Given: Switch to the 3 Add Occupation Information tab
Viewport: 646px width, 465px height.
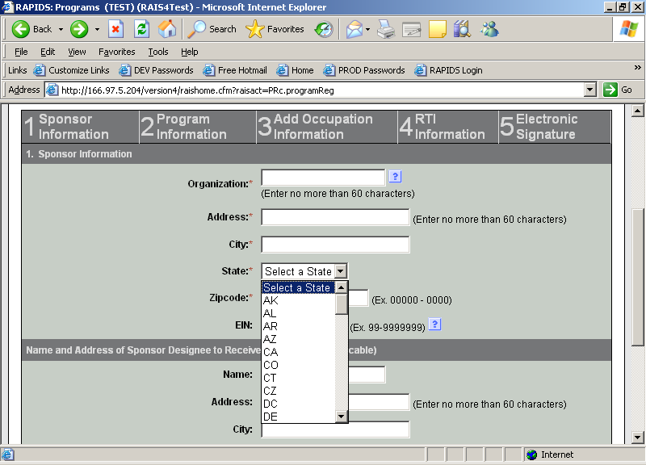Looking at the screenshot, I should [x=327, y=127].
